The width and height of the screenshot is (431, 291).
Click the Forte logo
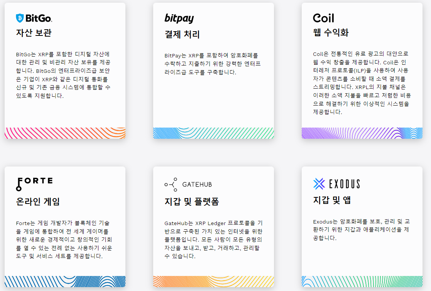pyautogui.click(x=34, y=184)
